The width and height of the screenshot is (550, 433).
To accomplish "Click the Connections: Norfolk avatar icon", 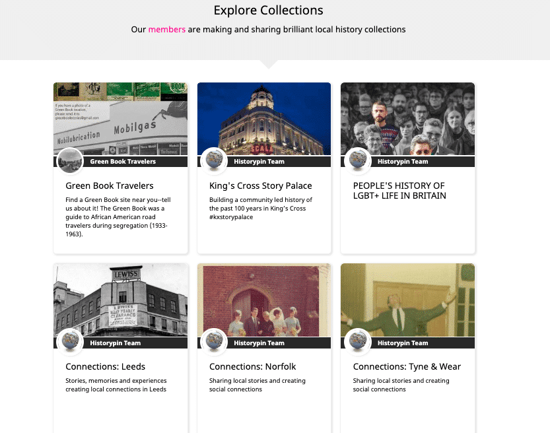I will click(x=214, y=342).
